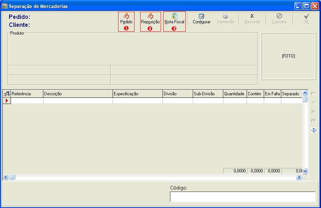Click the window title bar application icon
The height and width of the screenshot is (208, 321).
(x=5, y=6)
